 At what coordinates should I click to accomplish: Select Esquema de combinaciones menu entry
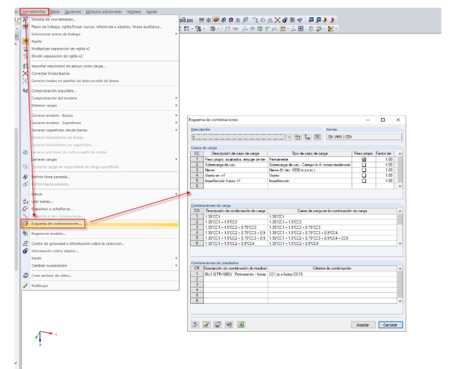click(100, 224)
